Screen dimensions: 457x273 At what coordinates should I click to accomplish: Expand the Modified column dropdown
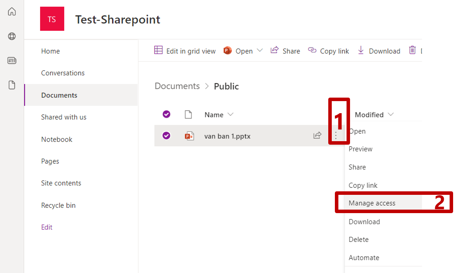(x=391, y=114)
